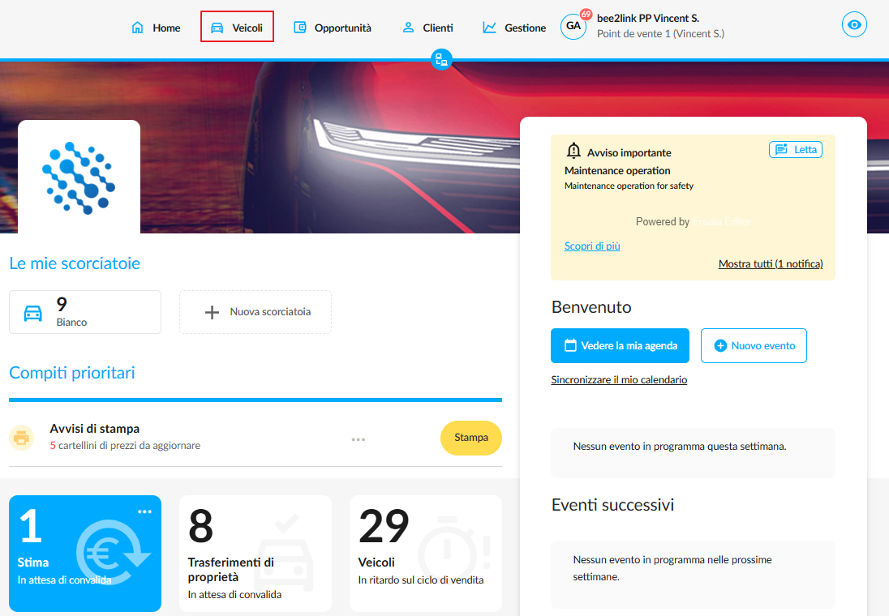Open Mostra tutti (1 notifica) link
This screenshot has height=616, width=889.
pyautogui.click(x=771, y=263)
